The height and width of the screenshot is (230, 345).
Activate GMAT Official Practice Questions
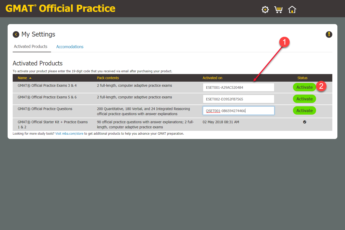click(304, 111)
